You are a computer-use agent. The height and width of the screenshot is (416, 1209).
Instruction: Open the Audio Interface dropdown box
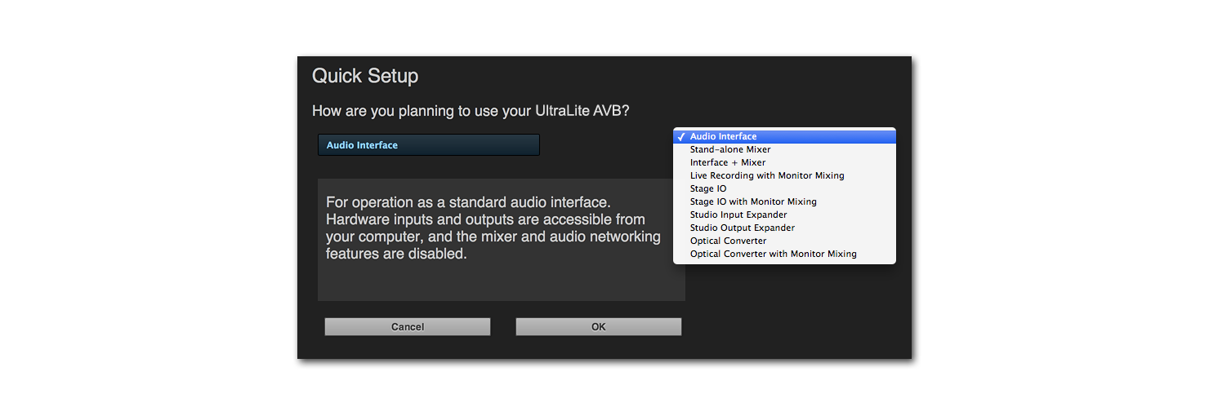pos(428,145)
